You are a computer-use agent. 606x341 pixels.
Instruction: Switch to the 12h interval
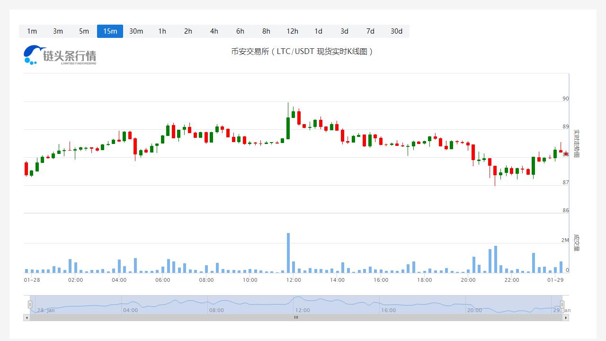pyautogui.click(x=292, y=31)
